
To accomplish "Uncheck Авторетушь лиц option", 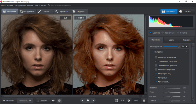I will point(156,74).
